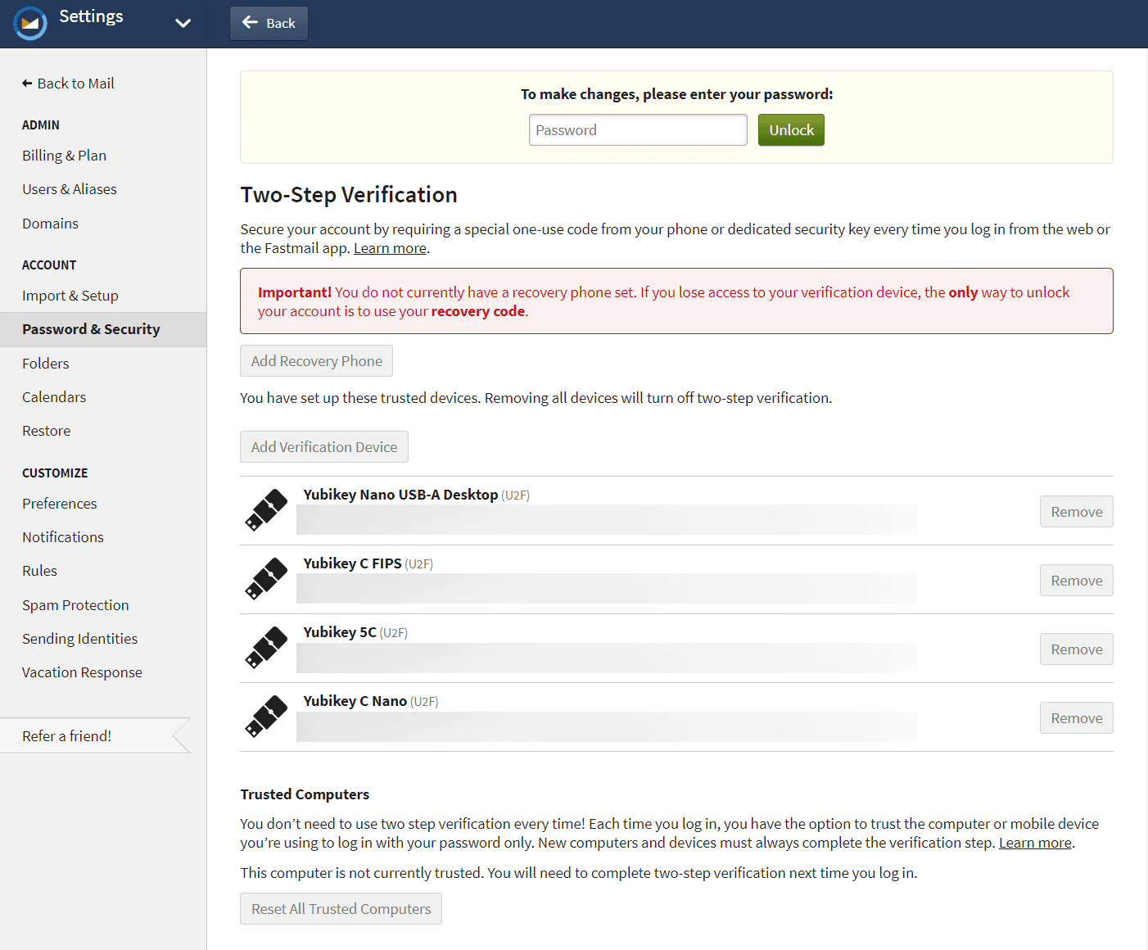Click the Trusted Computers heading
The height and width of the screenshot is (950, 1148).
(x=305, y=794)
